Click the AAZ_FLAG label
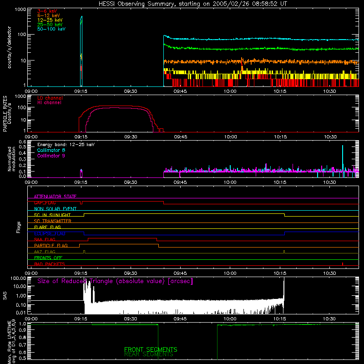This screenshot has height=364, width=364. point(45,252)
